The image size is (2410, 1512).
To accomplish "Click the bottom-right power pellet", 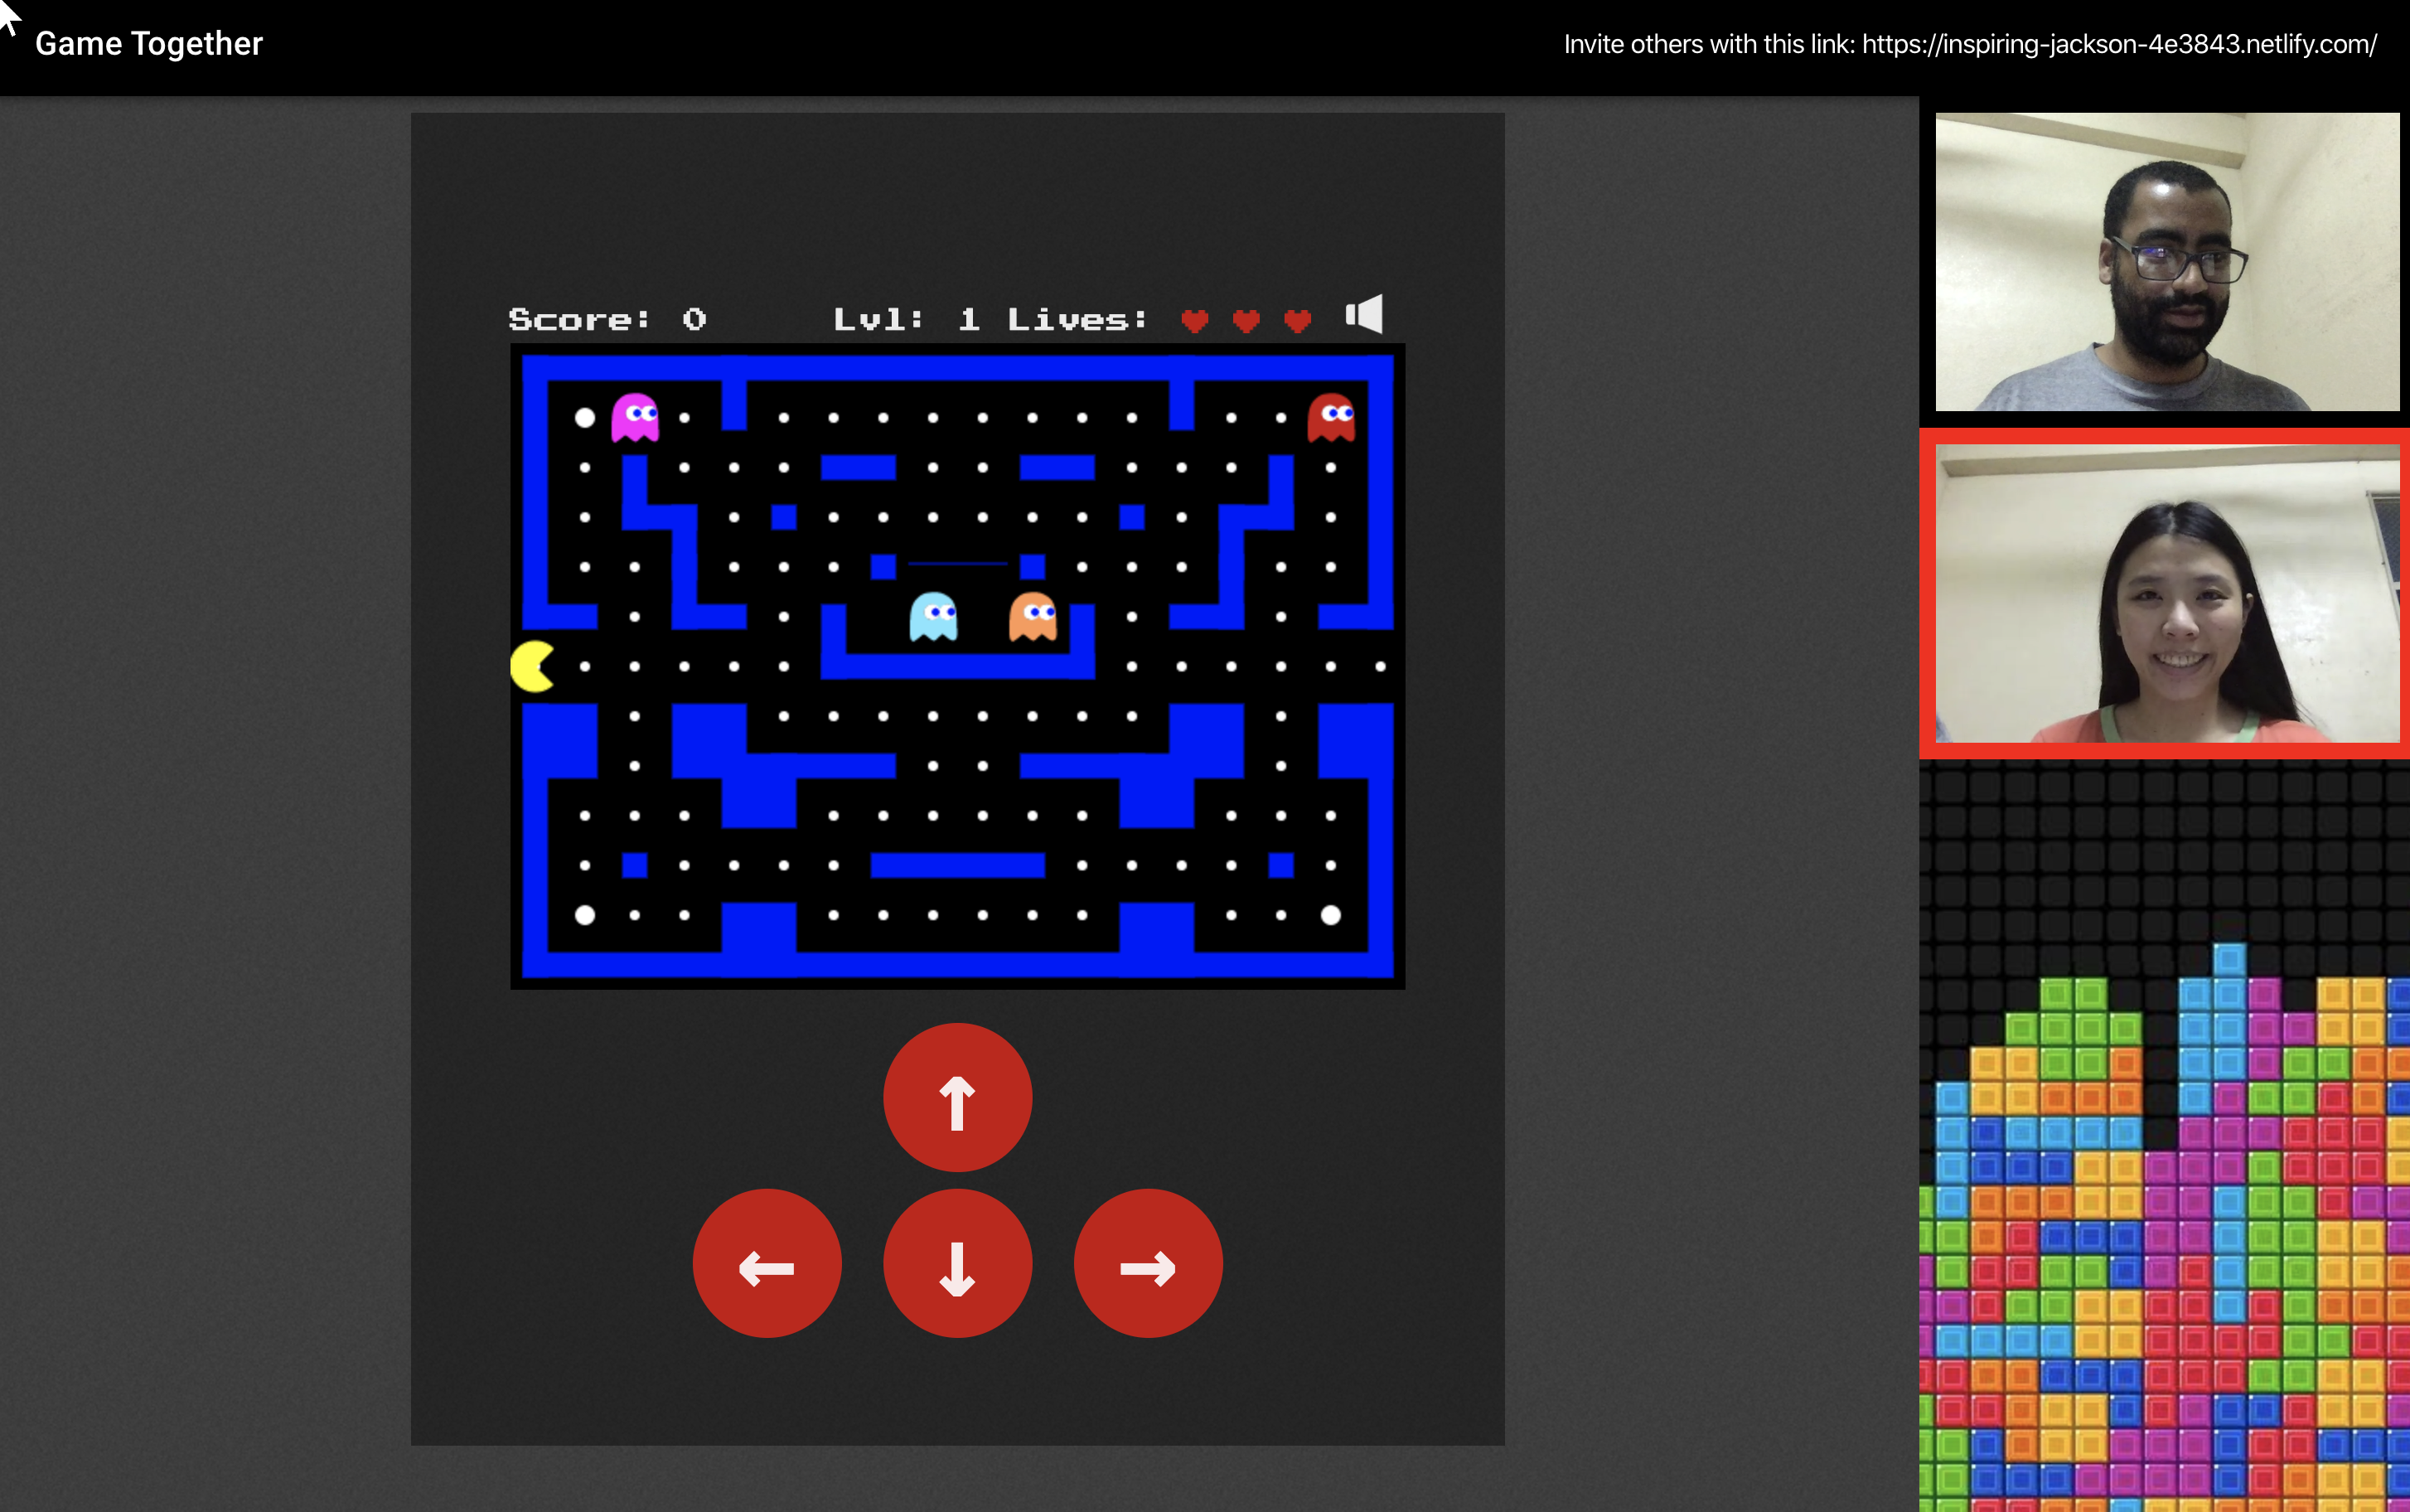I will (x=1330, y=915).
